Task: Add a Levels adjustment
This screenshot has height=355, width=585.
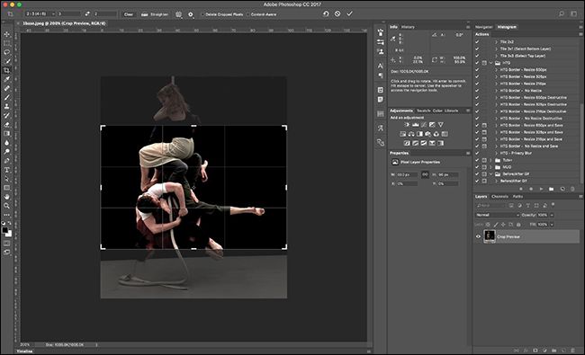Action: click(415, 125)
